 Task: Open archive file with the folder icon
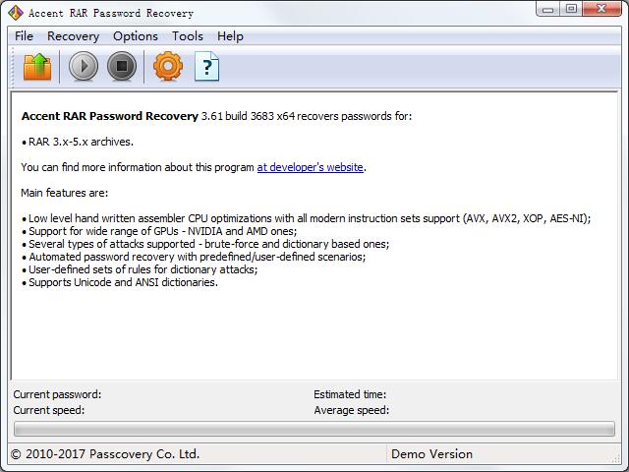tap(37, 67)
